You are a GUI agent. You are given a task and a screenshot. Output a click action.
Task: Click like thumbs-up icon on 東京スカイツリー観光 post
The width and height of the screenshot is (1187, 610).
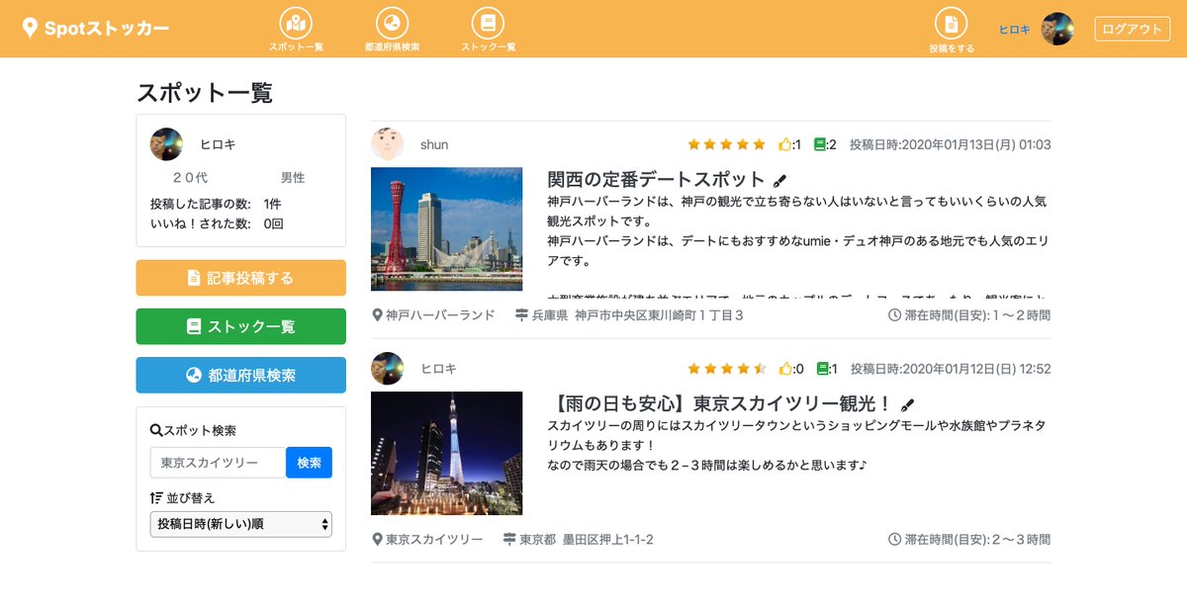[785, 369]
